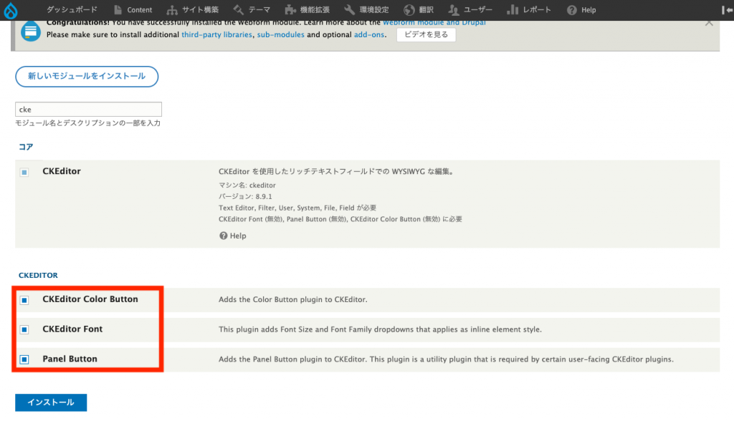Click the CKEditor Font module name
The width and height of the screenshot is (734, 421).
(x=72, y=329)
